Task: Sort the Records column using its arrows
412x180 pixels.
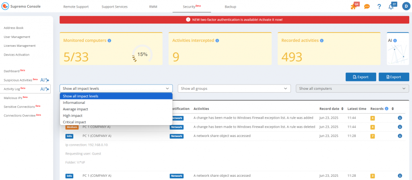Action: pyautogui.click(x=393, y=109)
